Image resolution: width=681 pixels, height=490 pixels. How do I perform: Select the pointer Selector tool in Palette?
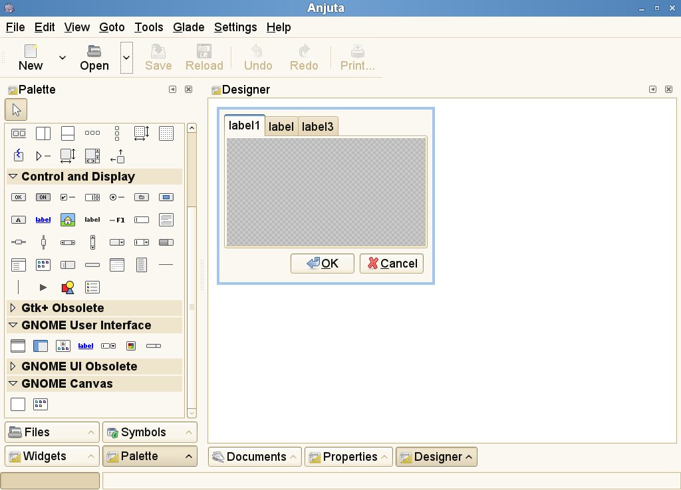pos(16,110)
